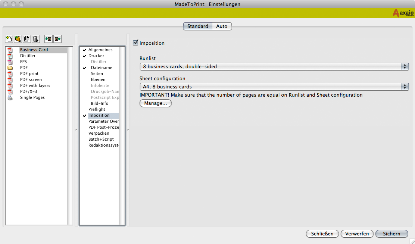Click the settings section list scrollbar
The height and width of the screenshot is (244, 415).
point(122,136)
